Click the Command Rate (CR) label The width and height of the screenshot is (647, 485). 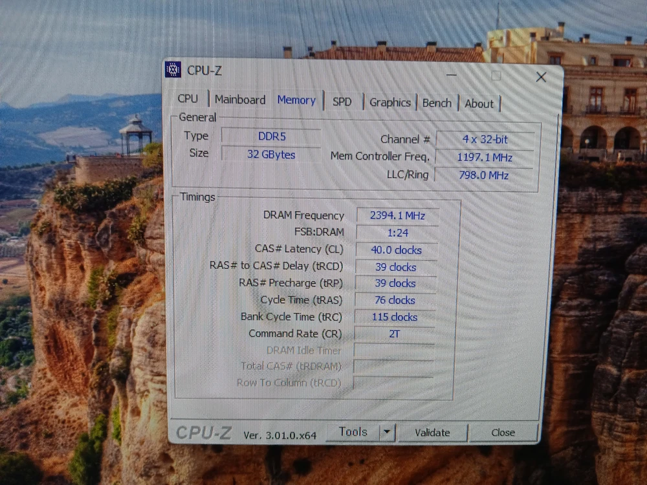coord(295,334)
